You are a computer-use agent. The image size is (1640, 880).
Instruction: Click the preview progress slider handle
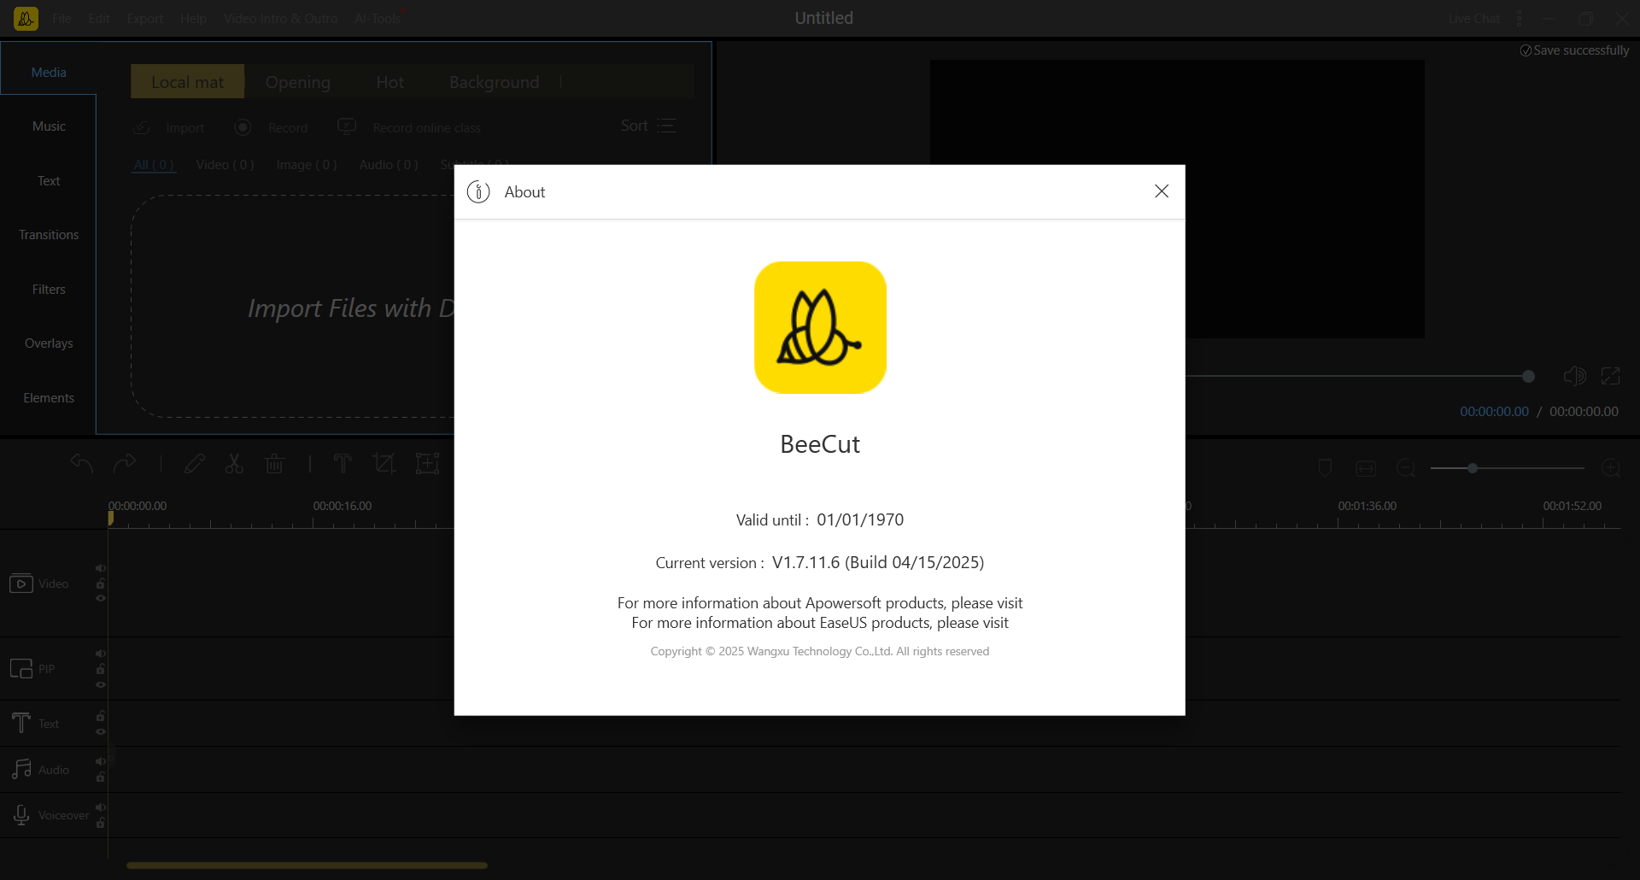coord(1528,376)
